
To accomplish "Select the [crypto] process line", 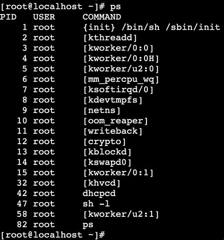I will pos(104,142).
